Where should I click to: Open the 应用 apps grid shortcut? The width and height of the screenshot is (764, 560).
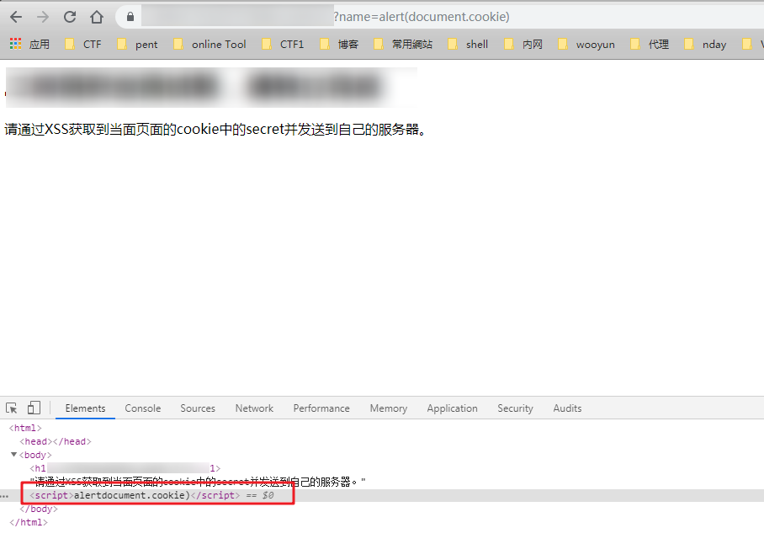pyautogui.click(x=29, y=45)
